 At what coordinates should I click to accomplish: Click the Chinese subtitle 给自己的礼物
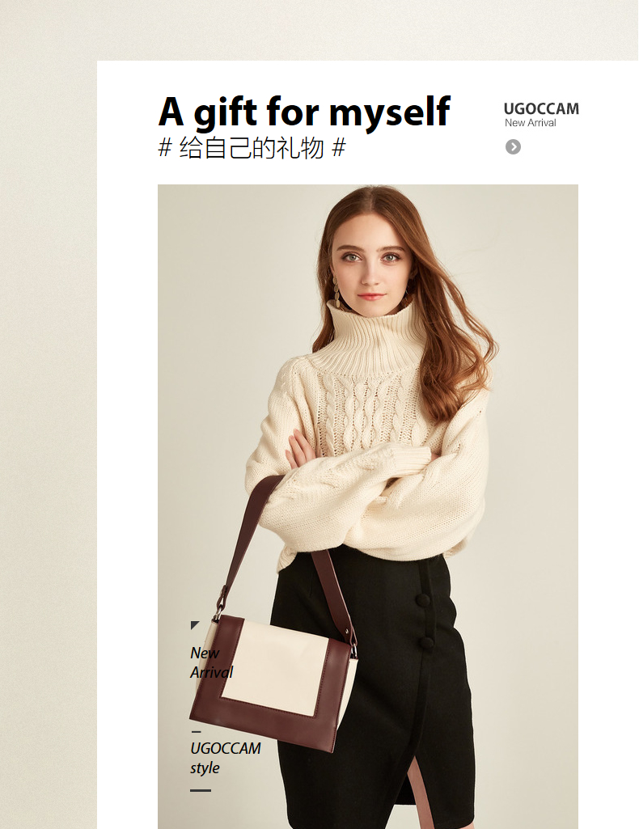coord(252,147)
